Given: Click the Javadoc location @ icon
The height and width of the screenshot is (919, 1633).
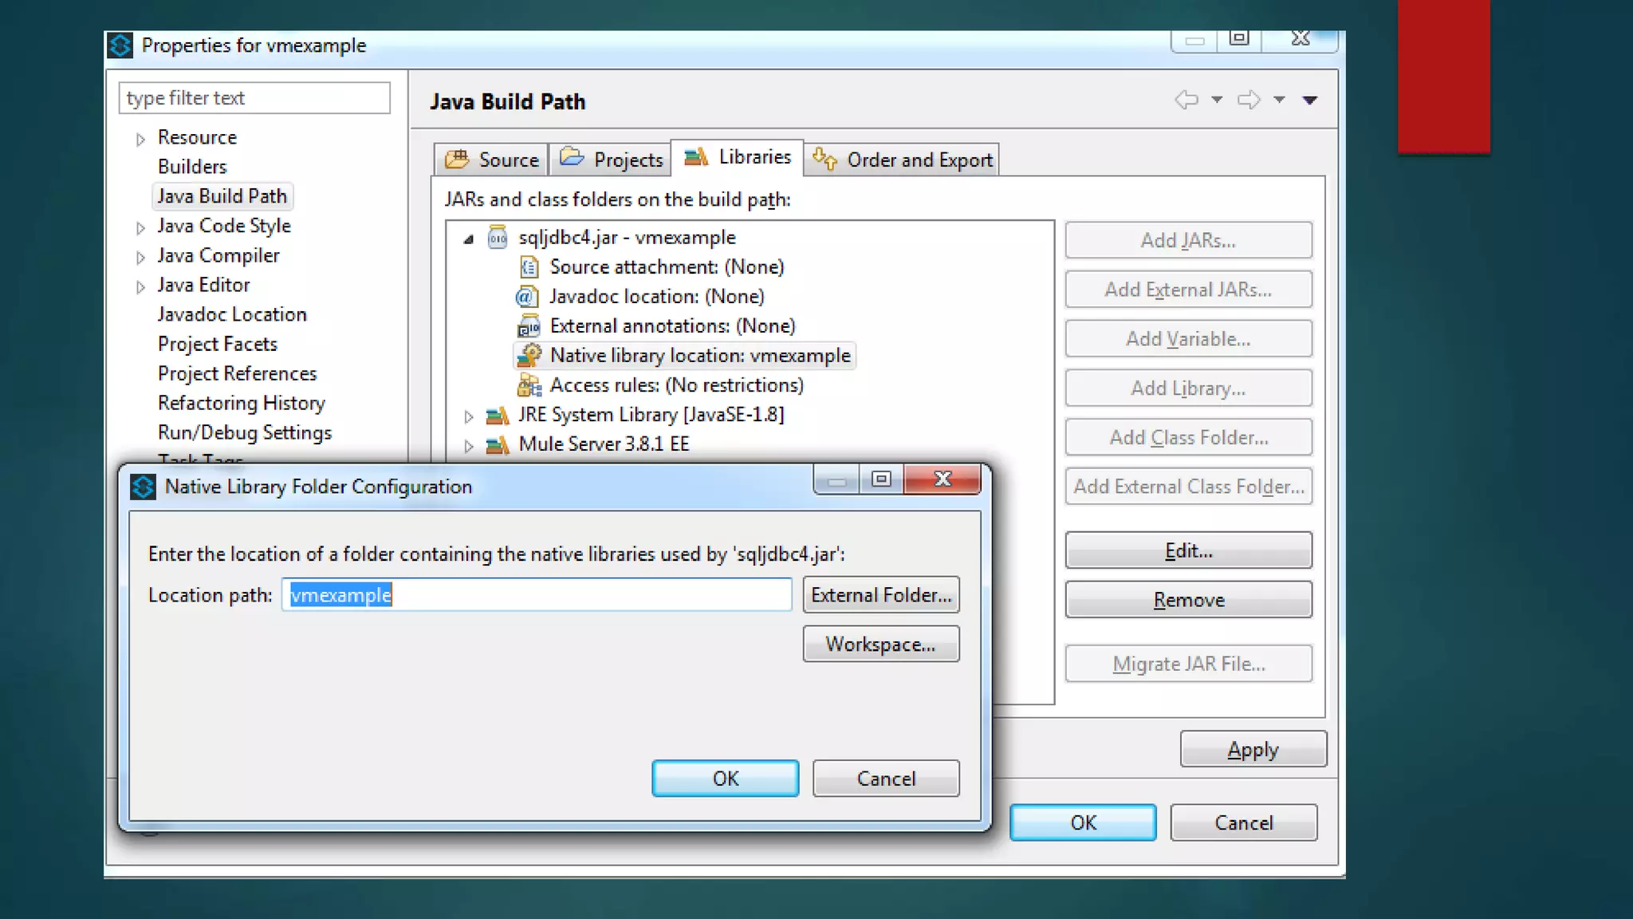Looking at the screenshot, I should pos(526,297).
